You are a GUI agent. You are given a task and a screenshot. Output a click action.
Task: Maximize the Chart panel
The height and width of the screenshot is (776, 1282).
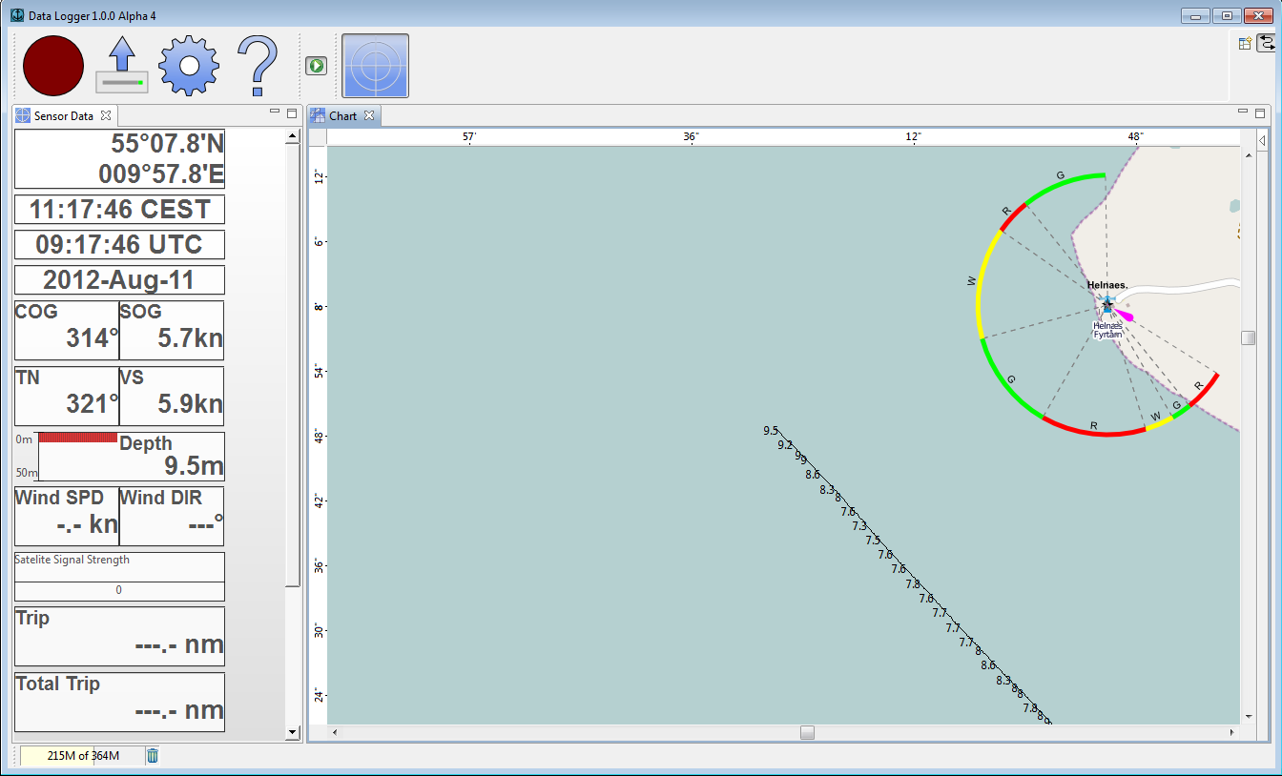tap(1260, 112)
